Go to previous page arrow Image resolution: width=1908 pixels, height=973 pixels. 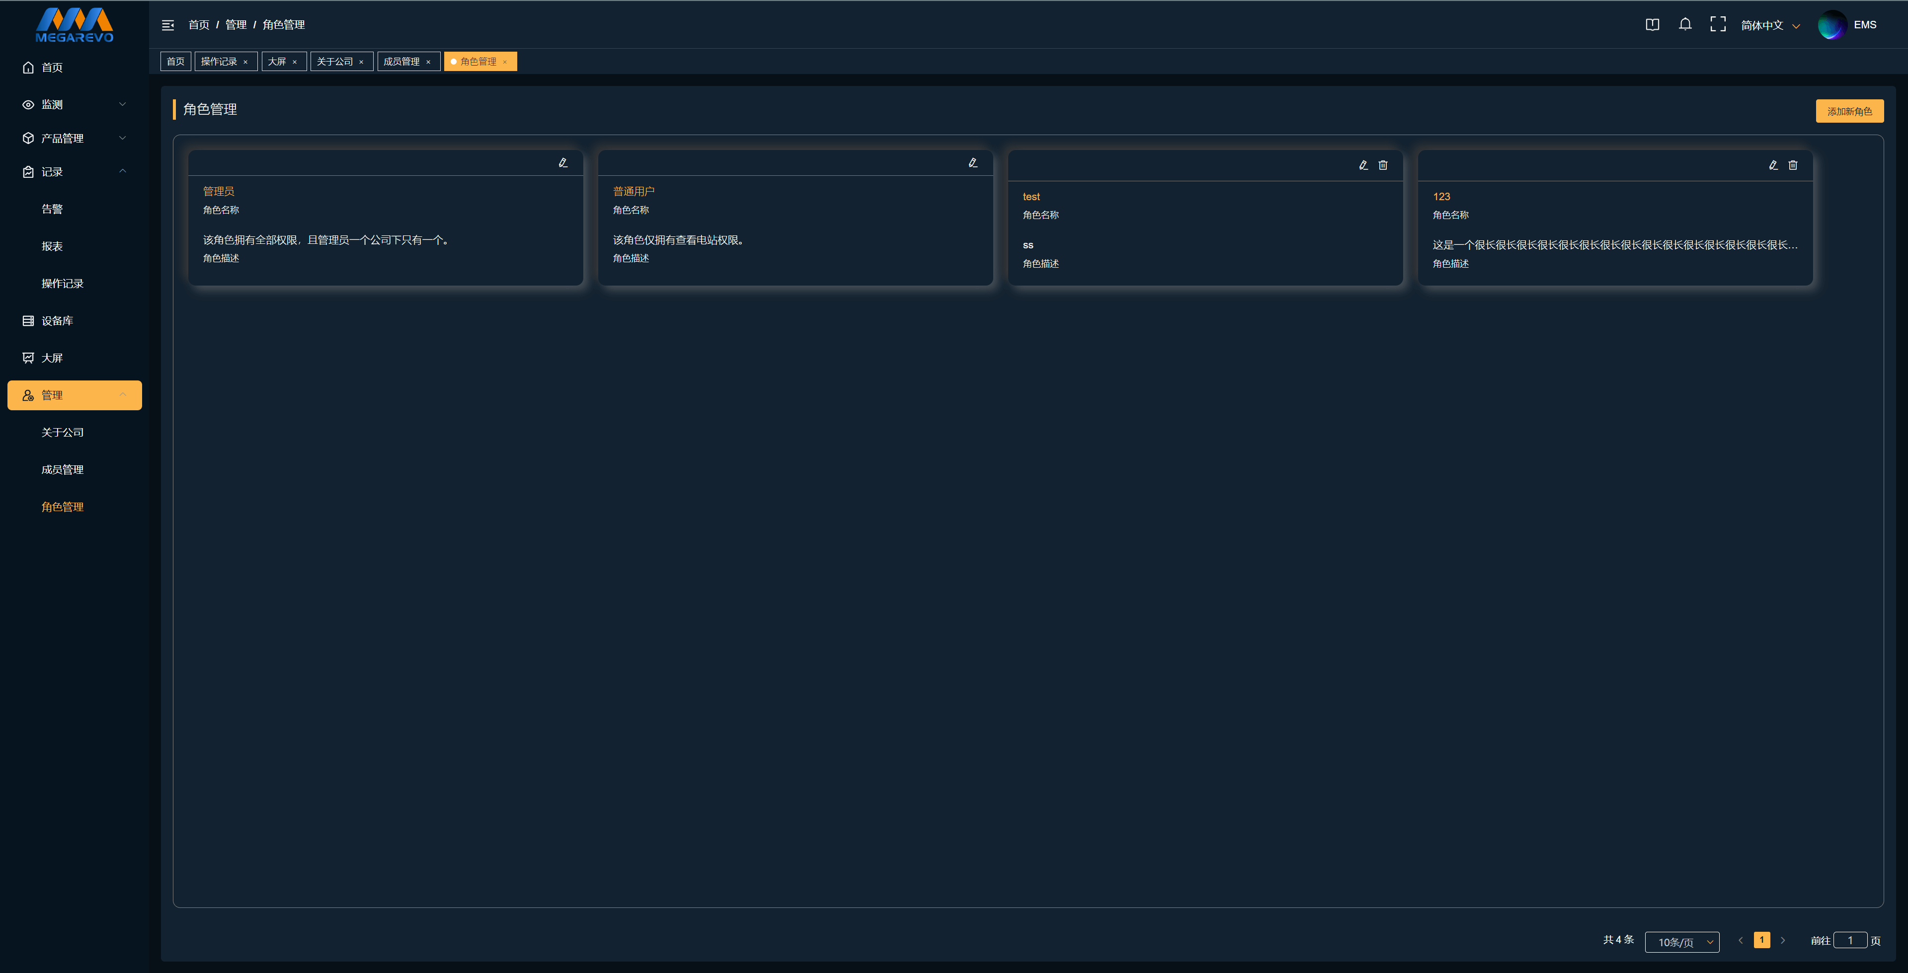[x=1741, y=940]
